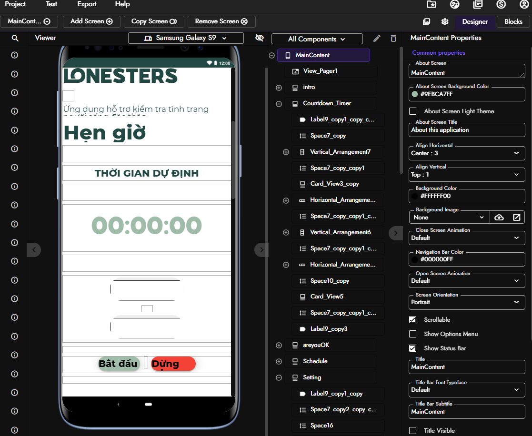Open the Screen Orientation dropdown
Image resolution: width=532 pixels, height=436 pixels.
pos(467,302)
